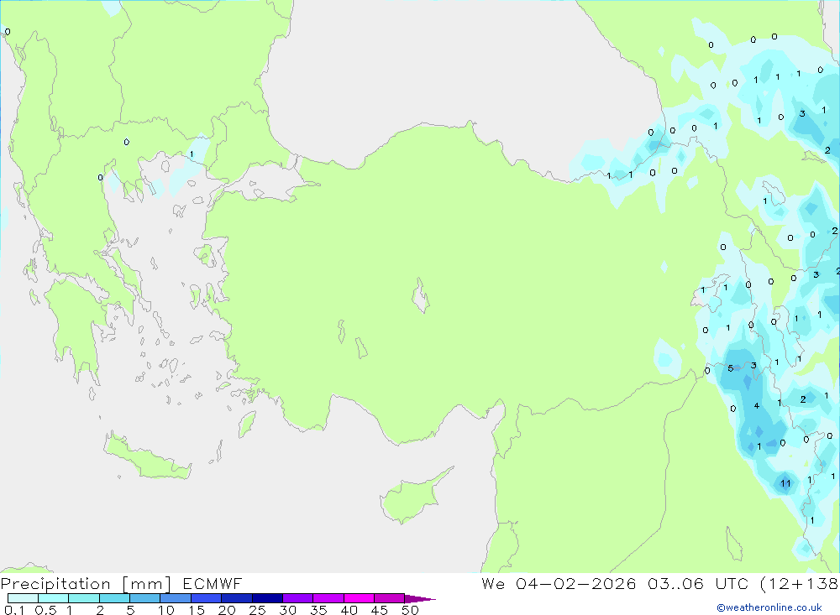Viewport: 840px width, 615px height.
Task: Click the 40–45 mm legend color swatch
Action: [x=359, y=598]
